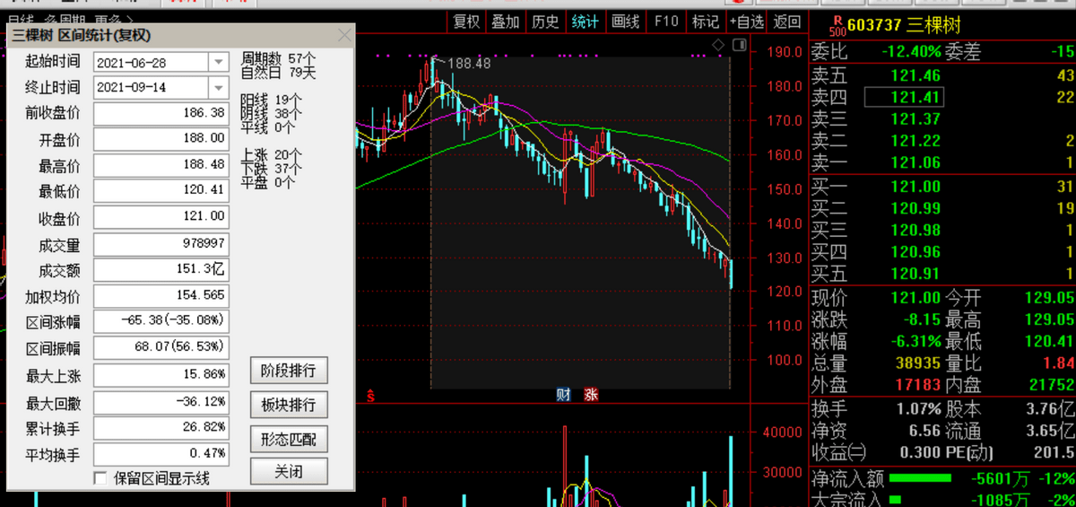Viewport: 1076px width, 507px height.
Task: Click the R500 badge next to stock code
Action: 837,22
